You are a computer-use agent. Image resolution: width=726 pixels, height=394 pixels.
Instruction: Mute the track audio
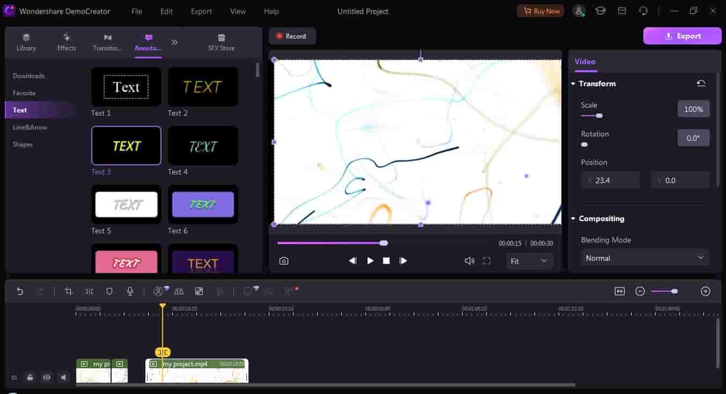click(63, 377)
